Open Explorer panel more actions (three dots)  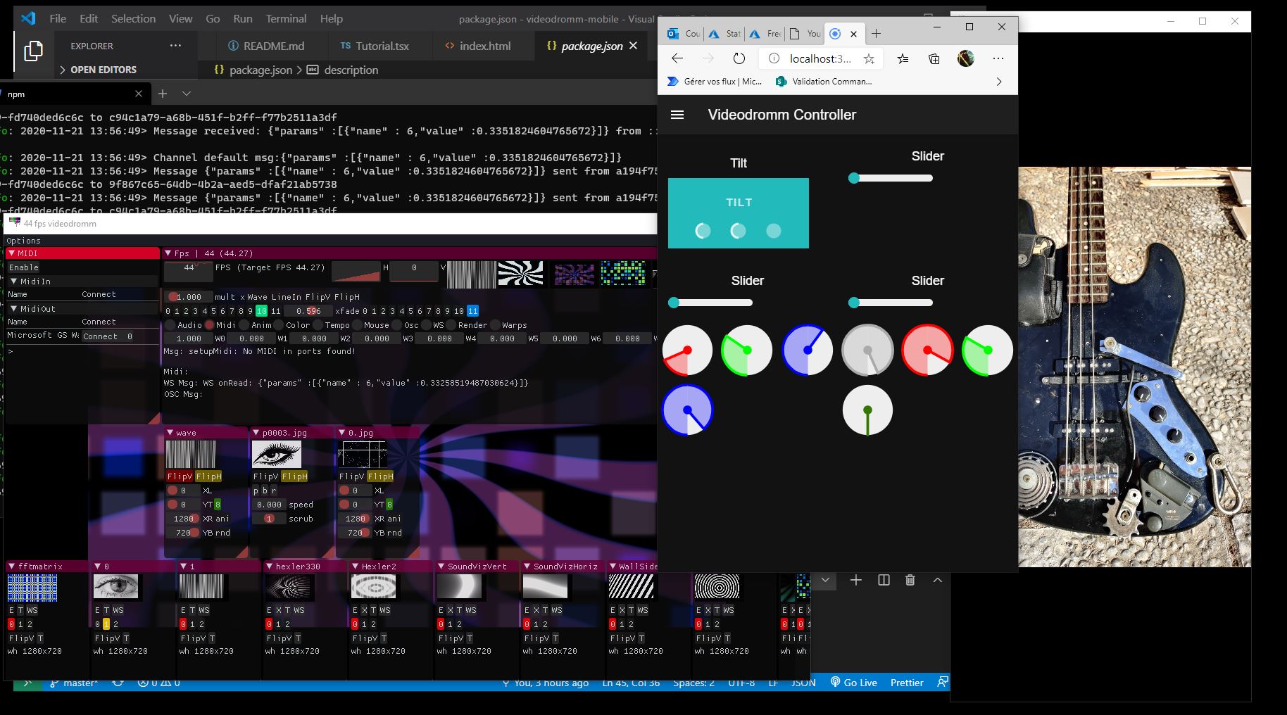(175, 46)
